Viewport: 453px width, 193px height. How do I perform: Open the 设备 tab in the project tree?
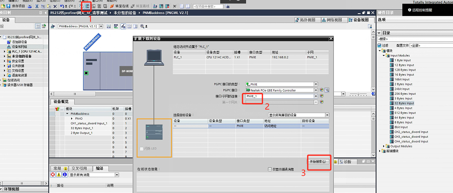click(6, 20)
